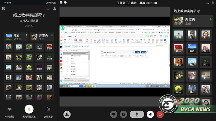Open the participants icon at top of left panel
The image size is (216, 121).
54,8
